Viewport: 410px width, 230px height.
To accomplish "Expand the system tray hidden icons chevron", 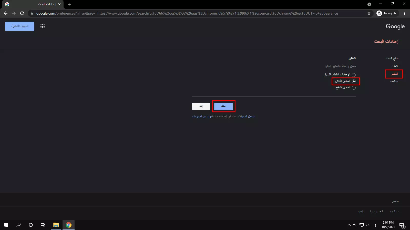I will click(x=349, y=225).
